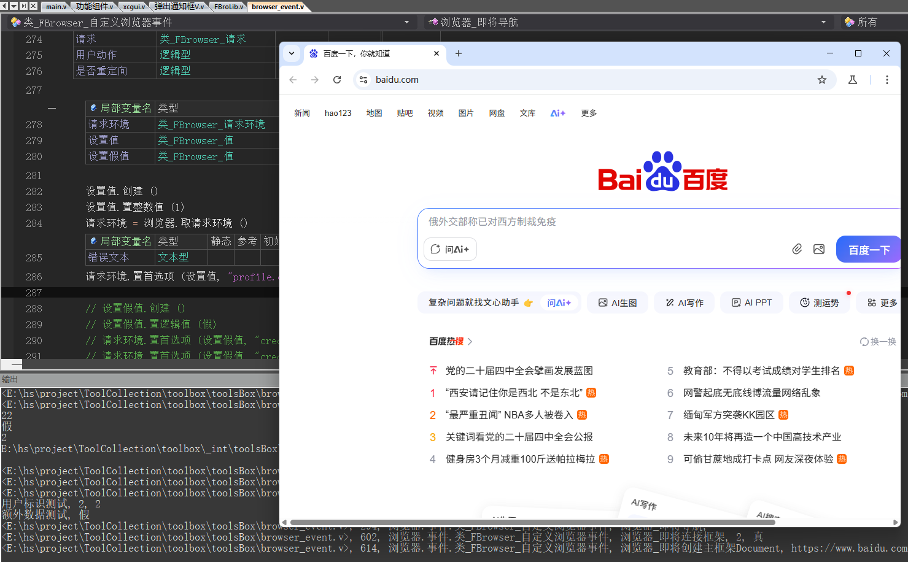908x562 pixels.
Task: Open a new browser tab
Action: [x=459, y=53]
